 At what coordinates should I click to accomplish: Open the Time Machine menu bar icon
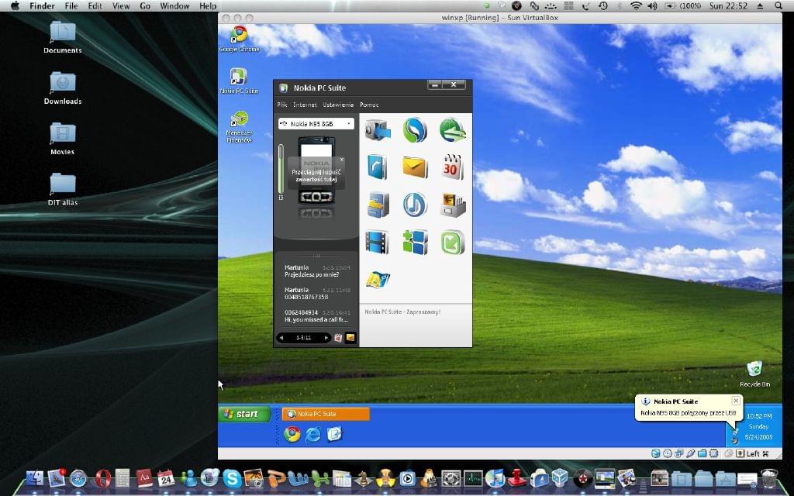603,6
